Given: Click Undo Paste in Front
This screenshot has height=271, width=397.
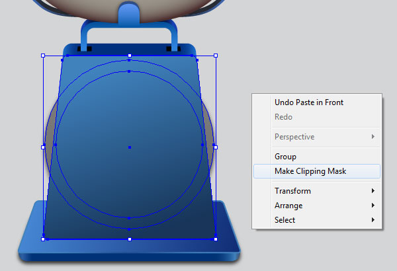Looking at the screenshot, I should [309, 102].
